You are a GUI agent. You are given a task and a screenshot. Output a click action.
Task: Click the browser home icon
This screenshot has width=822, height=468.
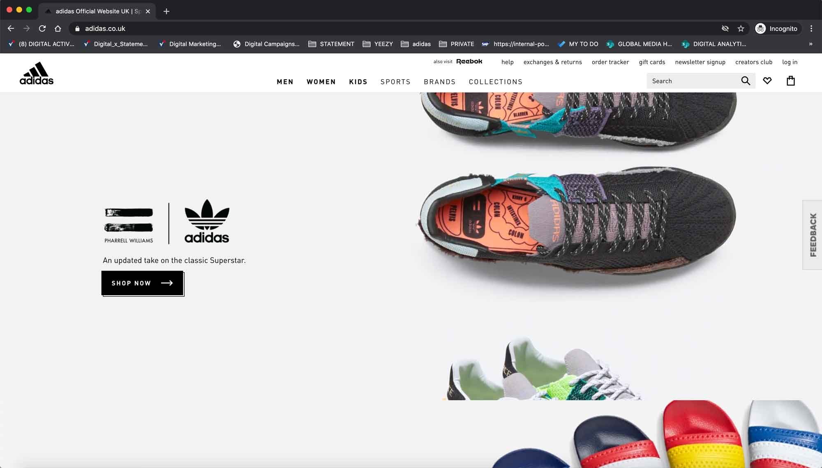(58, 28)
